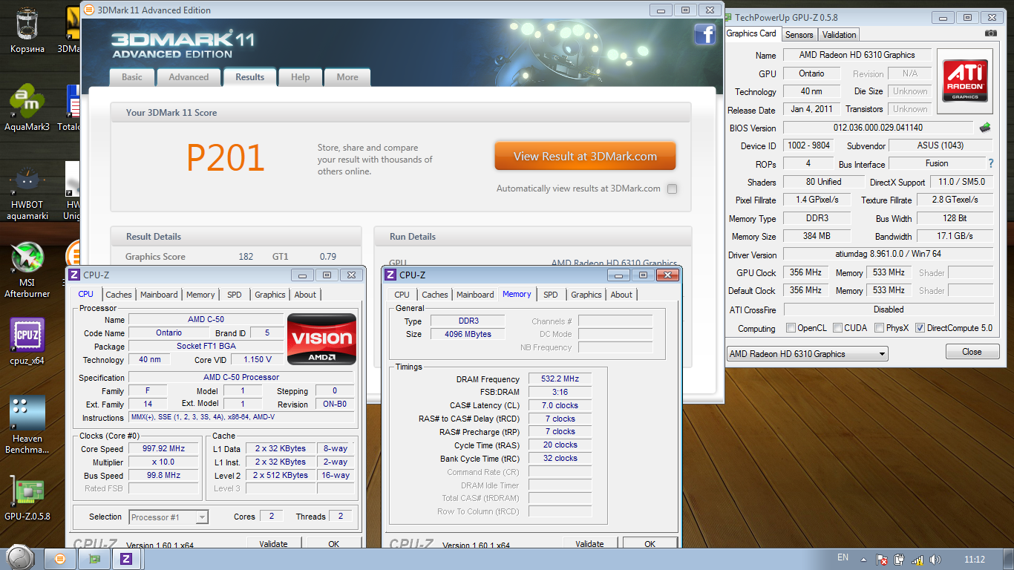The image size is (1014, 570).
Task: Click the power plug tray icon
Action: 900,560
